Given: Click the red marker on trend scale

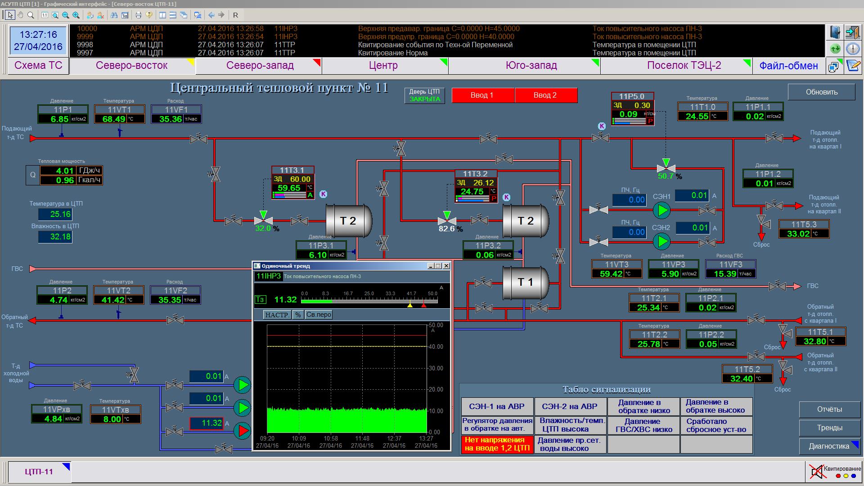Looking at the screenshot, I should (423, 306).
